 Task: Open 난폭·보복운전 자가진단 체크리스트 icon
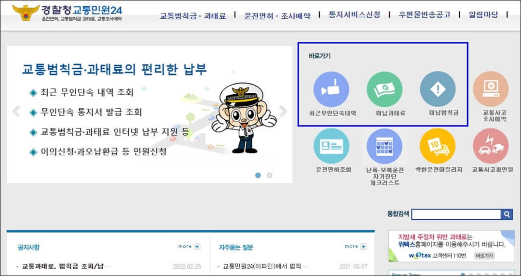pyautogui.click(x=384, y=146)
